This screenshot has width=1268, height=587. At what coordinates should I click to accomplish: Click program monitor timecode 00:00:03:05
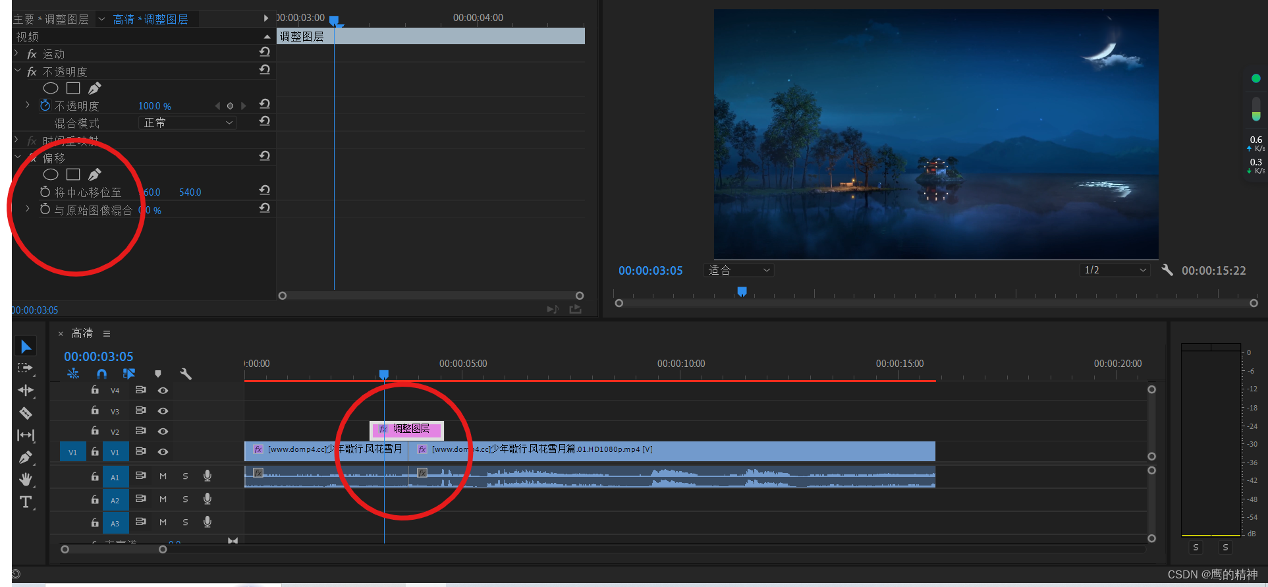[650, 271]
